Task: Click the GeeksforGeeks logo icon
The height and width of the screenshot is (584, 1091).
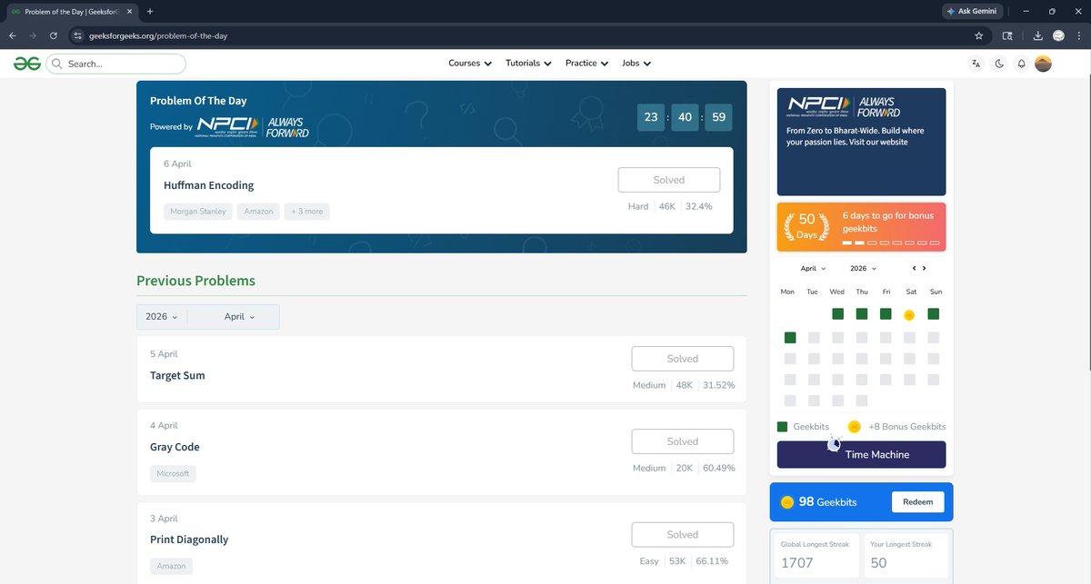Action: [x=26, y=64]
